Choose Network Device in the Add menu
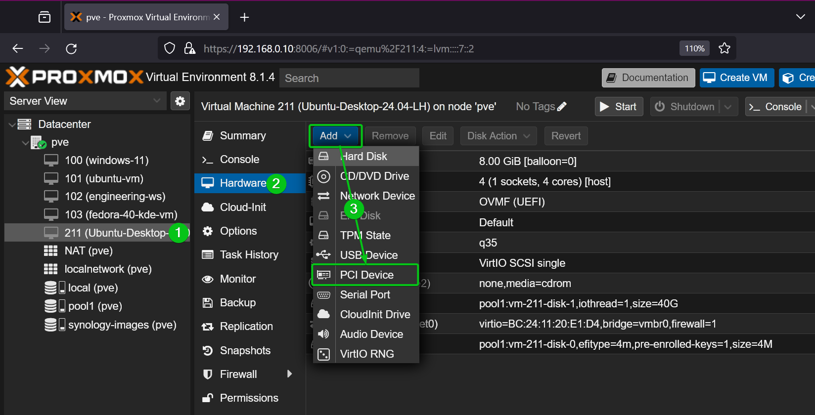815x415 pixels. 366,196
